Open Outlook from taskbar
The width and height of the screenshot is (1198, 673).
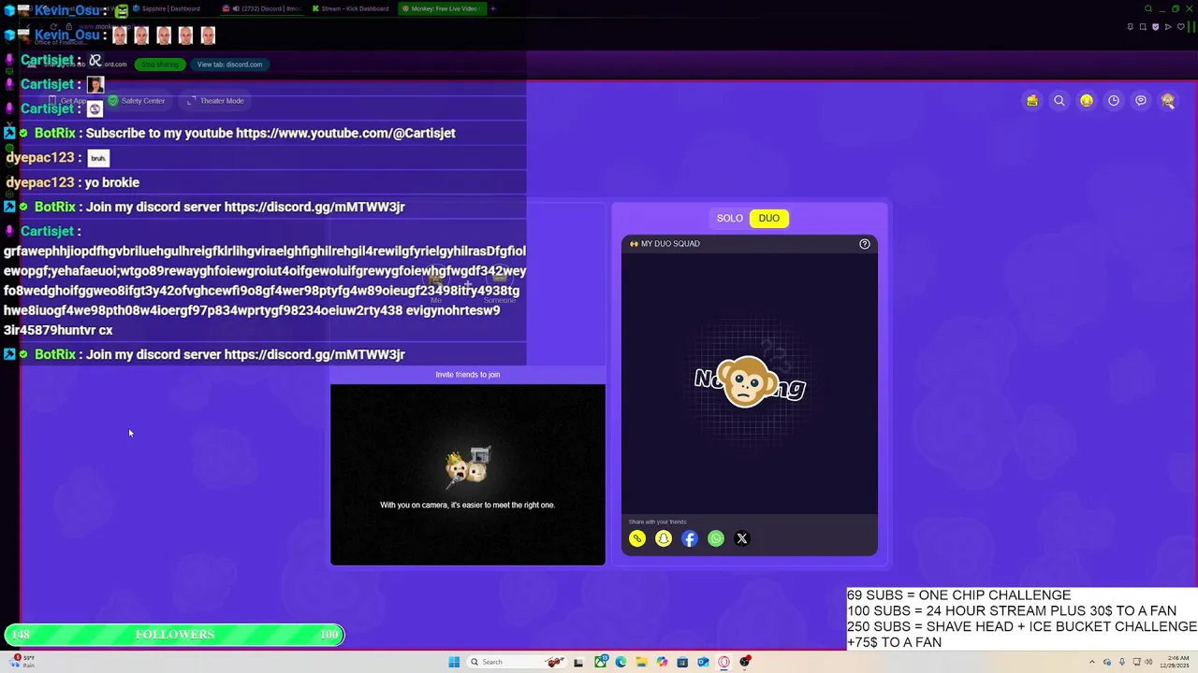pos(703,662)
